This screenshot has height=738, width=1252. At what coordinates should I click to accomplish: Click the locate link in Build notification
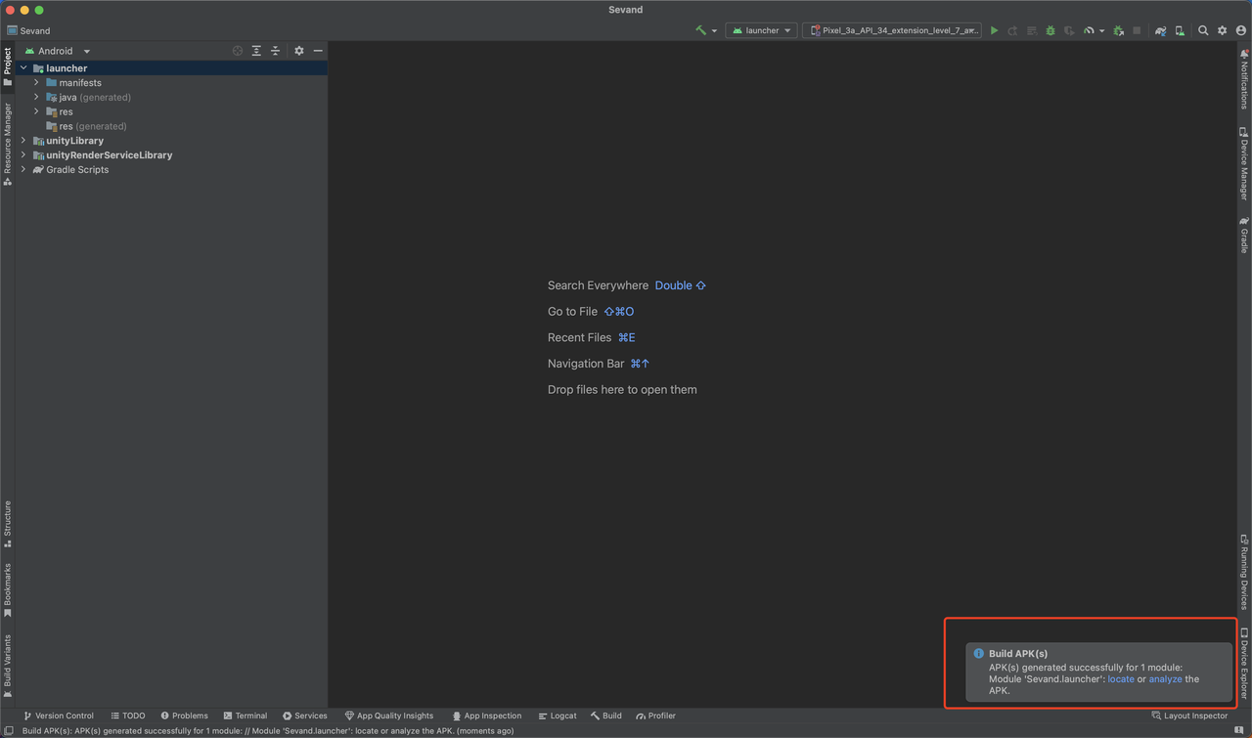point(1120,678)
